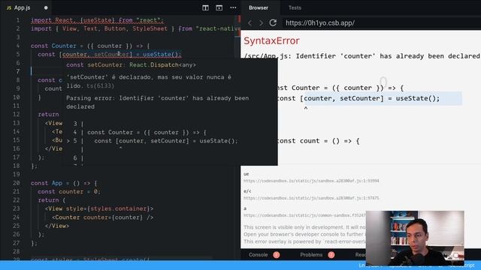Click 'setCounter: React.Dispatch<any>' tooltip signature
Screen dimensions: 481x270
point(132,65)
